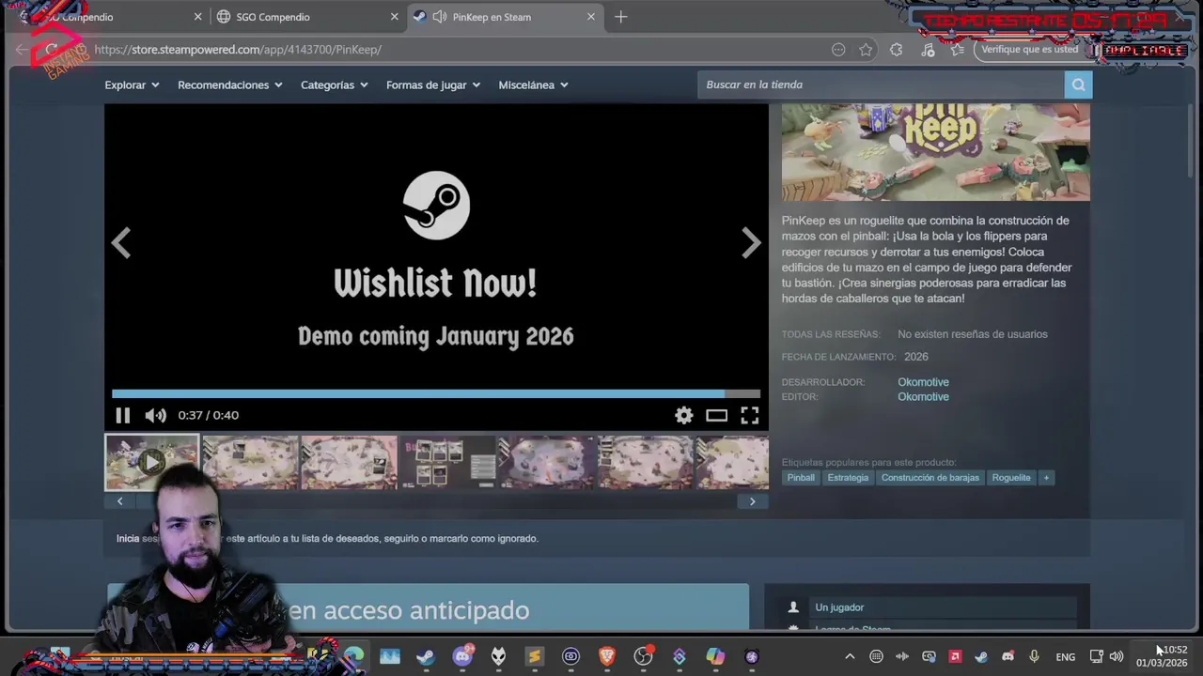This screenshot has width=1203, height=676.
Task: Click the store search magnifier button
Action: 1078,84
